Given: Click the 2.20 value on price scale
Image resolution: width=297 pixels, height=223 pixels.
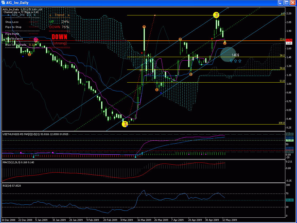Looking at the screenshot, I should coord(289,14).
